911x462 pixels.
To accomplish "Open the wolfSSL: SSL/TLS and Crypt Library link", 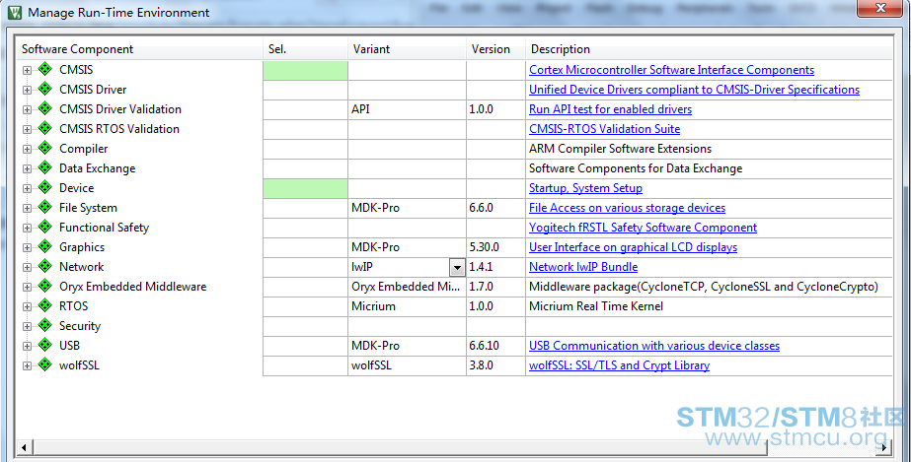I will pyautogui.click(x=619, y=365).
